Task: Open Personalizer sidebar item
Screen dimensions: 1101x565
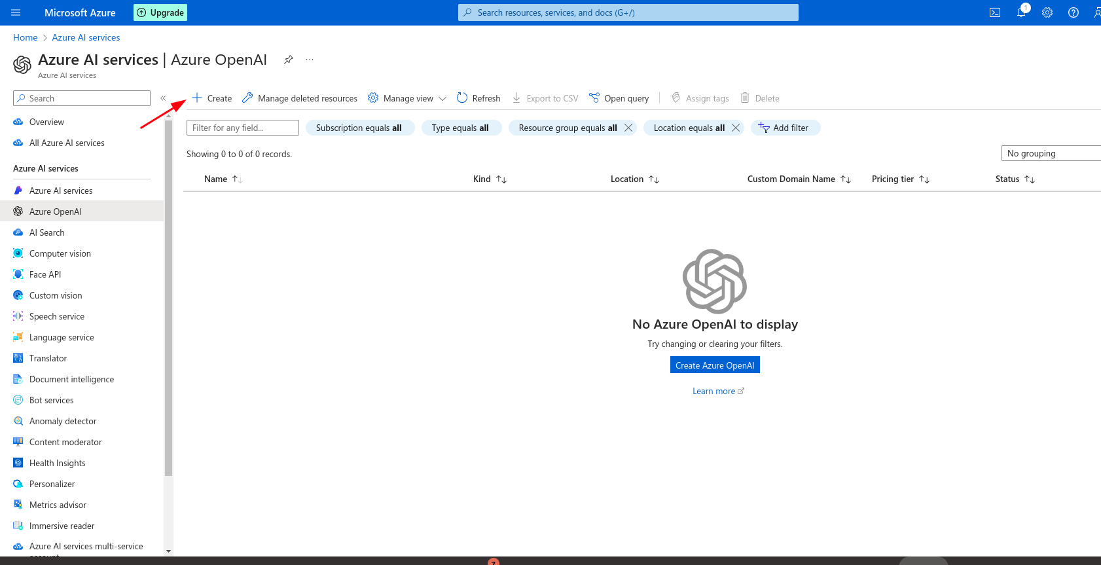Action: [x=82, y=484]
